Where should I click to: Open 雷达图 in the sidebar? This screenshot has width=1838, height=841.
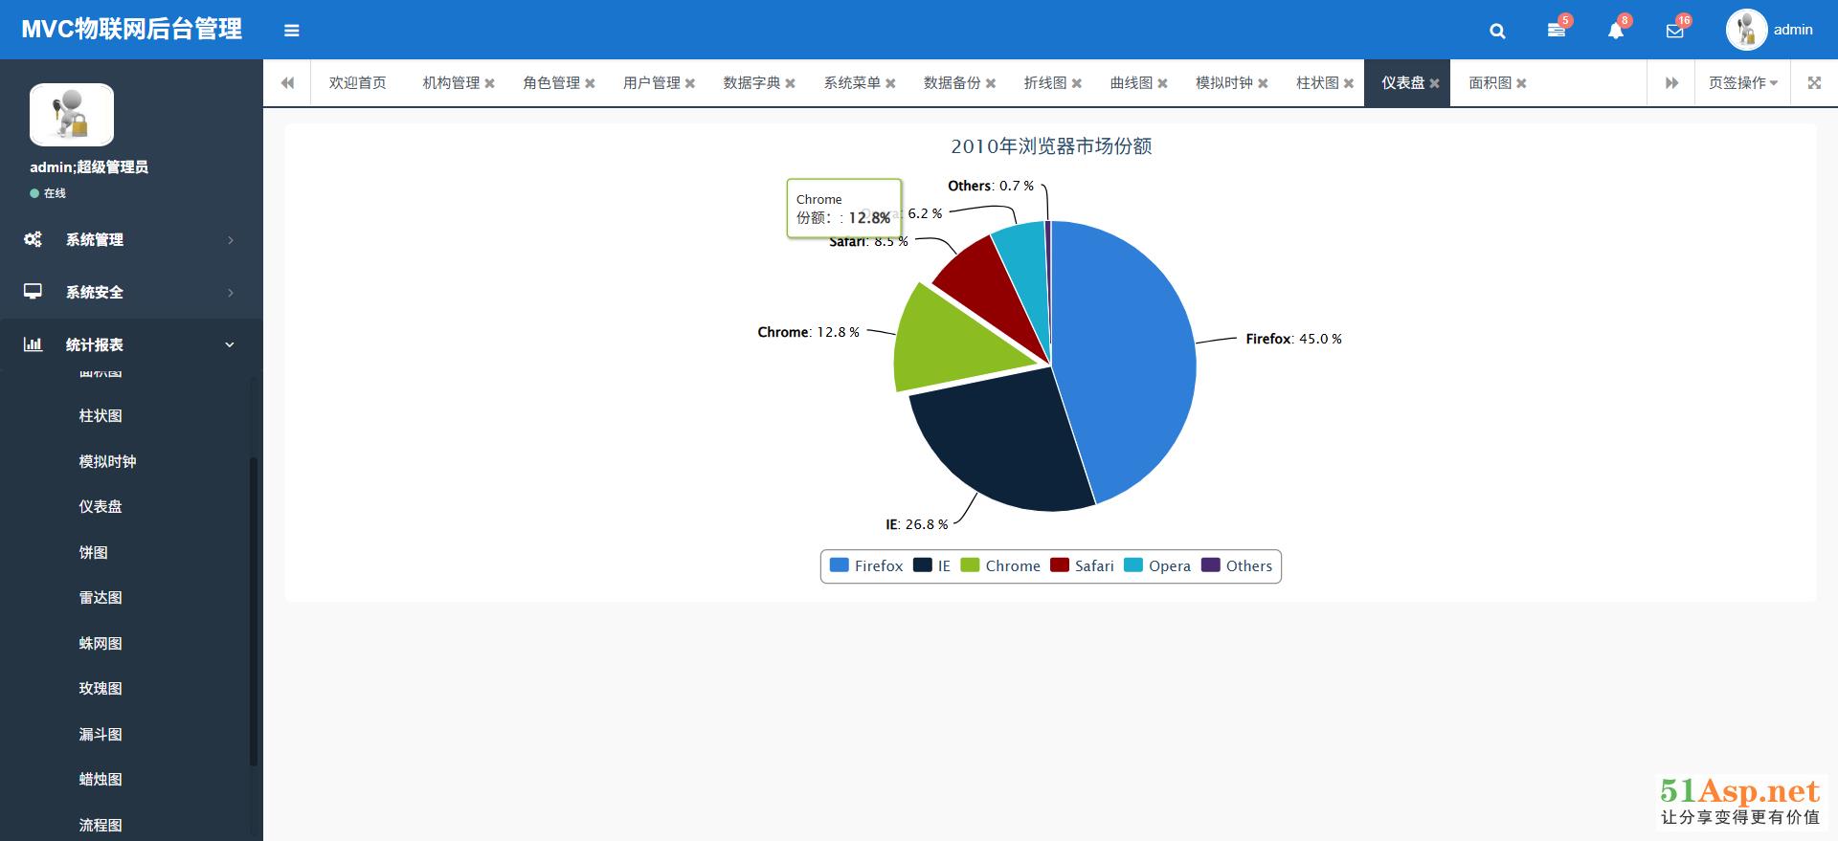pyautogui.click(x=101, y=598)
